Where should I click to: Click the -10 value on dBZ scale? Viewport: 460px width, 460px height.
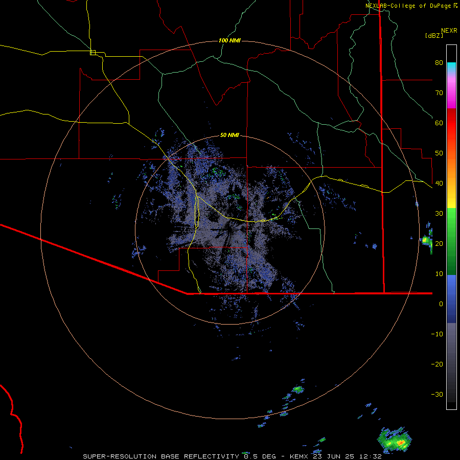[x=437, y=334]
